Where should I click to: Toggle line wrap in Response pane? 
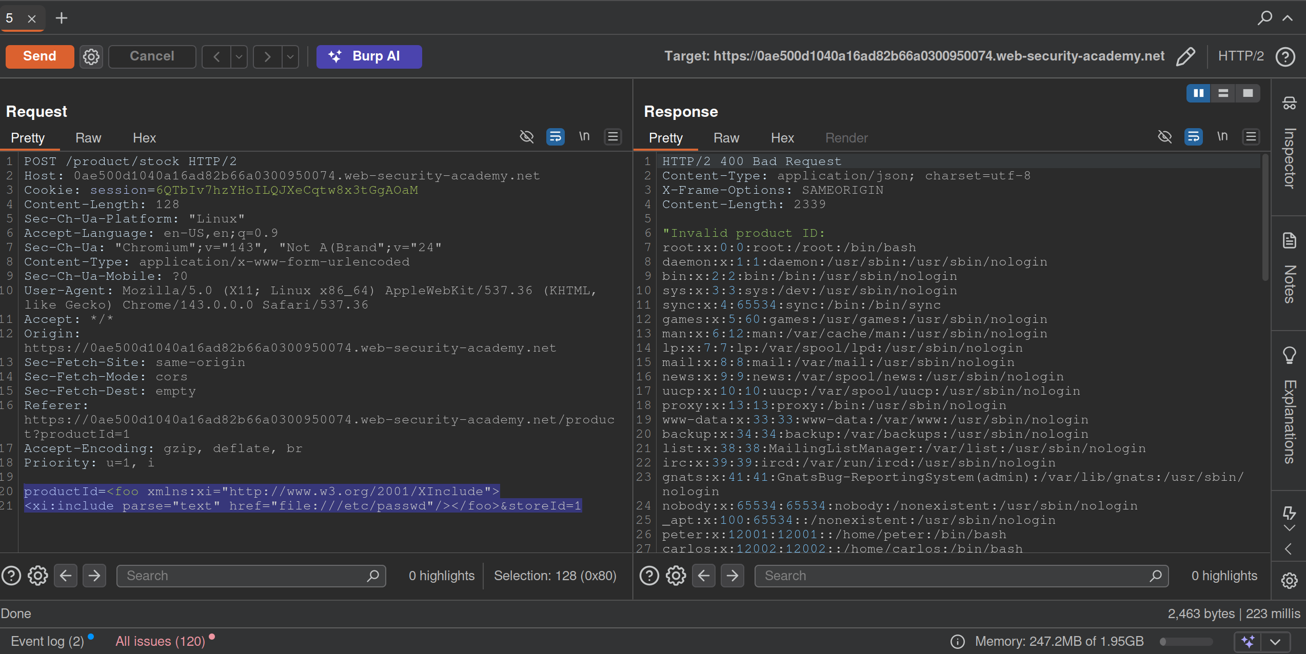click(1193, 137)
